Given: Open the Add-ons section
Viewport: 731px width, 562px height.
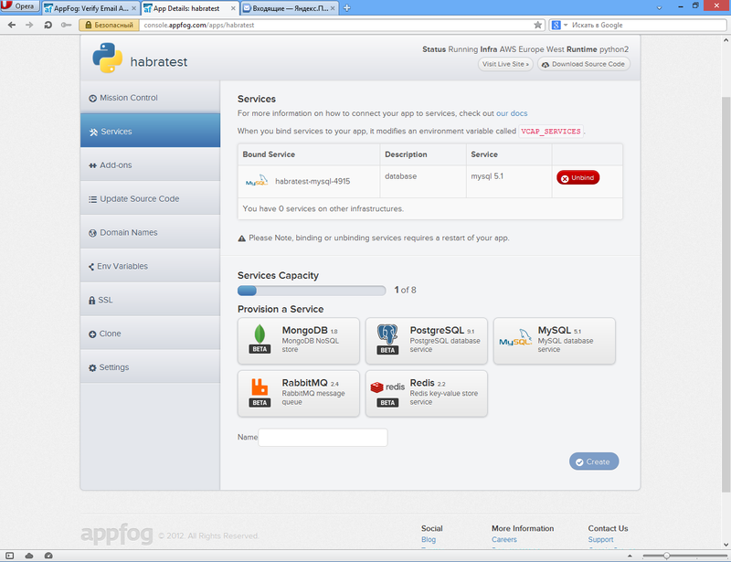Looking at the screenshot, I should [150, 165].
